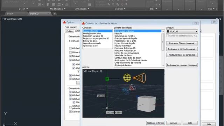The width and height of the screenshot is (224, 126).
Task: Switch to the Dessin1* drawing tab
Action: 34,14
